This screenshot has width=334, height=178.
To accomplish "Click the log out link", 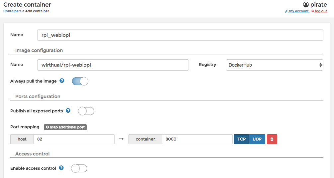I will (x=321, y=11).
